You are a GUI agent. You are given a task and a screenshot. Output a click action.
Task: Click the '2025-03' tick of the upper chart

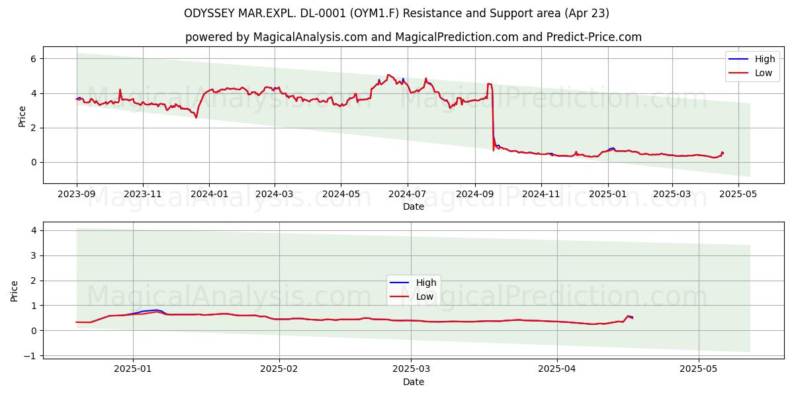pyautogui.click(x=672, y=195)
